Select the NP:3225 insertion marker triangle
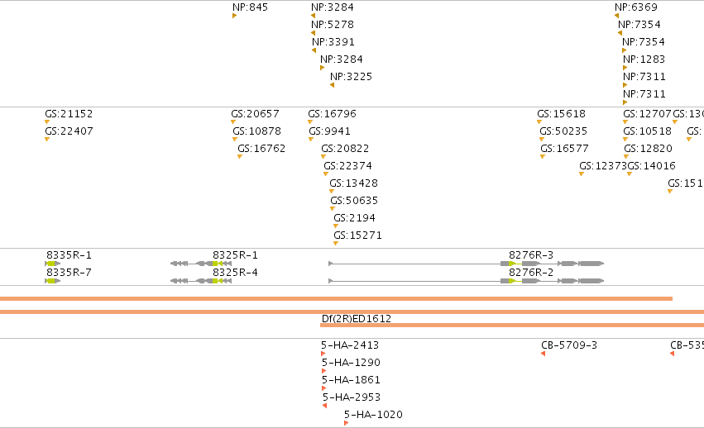This screenshot has height=428, width=704. (x=332, y=85)
